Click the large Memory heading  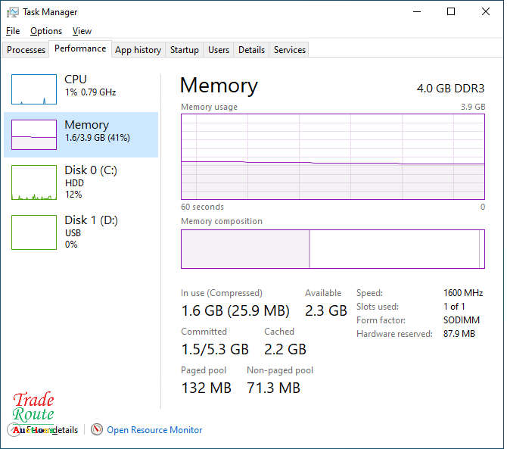point(219,86)
